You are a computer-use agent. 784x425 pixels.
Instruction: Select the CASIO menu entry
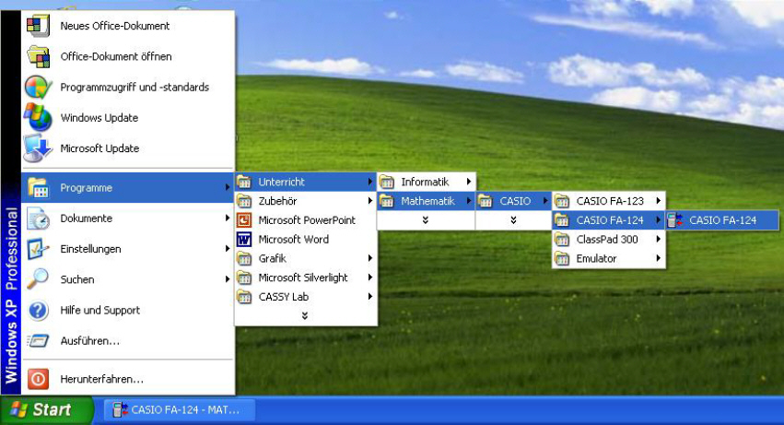point(513,201)
